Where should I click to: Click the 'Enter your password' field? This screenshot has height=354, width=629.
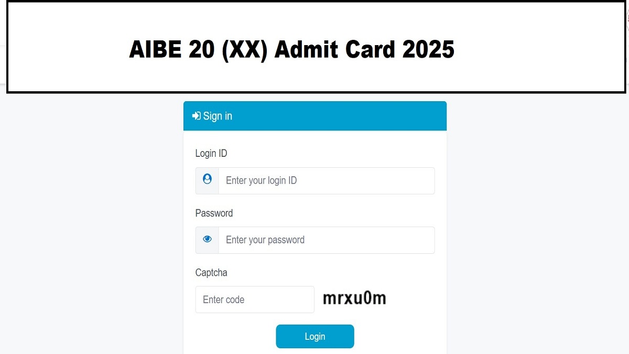coord(326,239)
